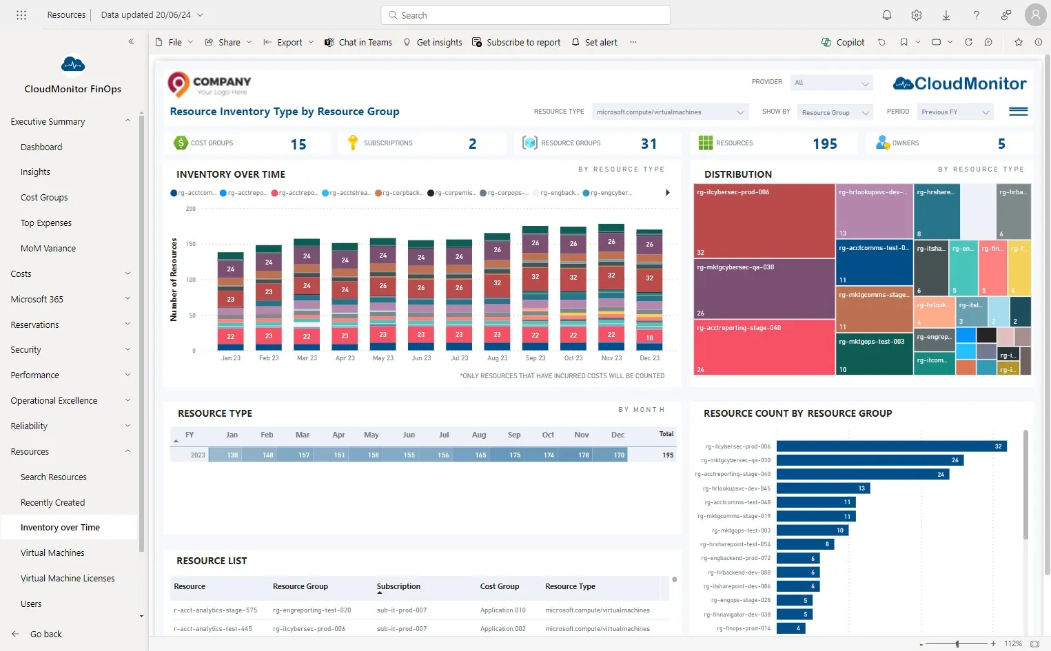Go to the Dashboard page
The width and height of the screenshot is (1051, 651).
(x=41, y=147)
